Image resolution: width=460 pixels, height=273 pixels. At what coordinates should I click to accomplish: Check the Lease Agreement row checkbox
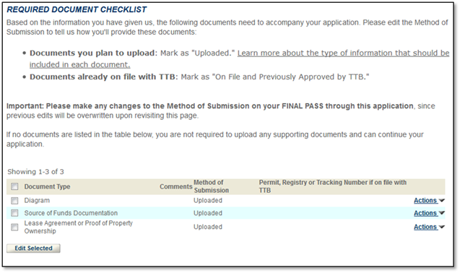[x=14, y=227]
